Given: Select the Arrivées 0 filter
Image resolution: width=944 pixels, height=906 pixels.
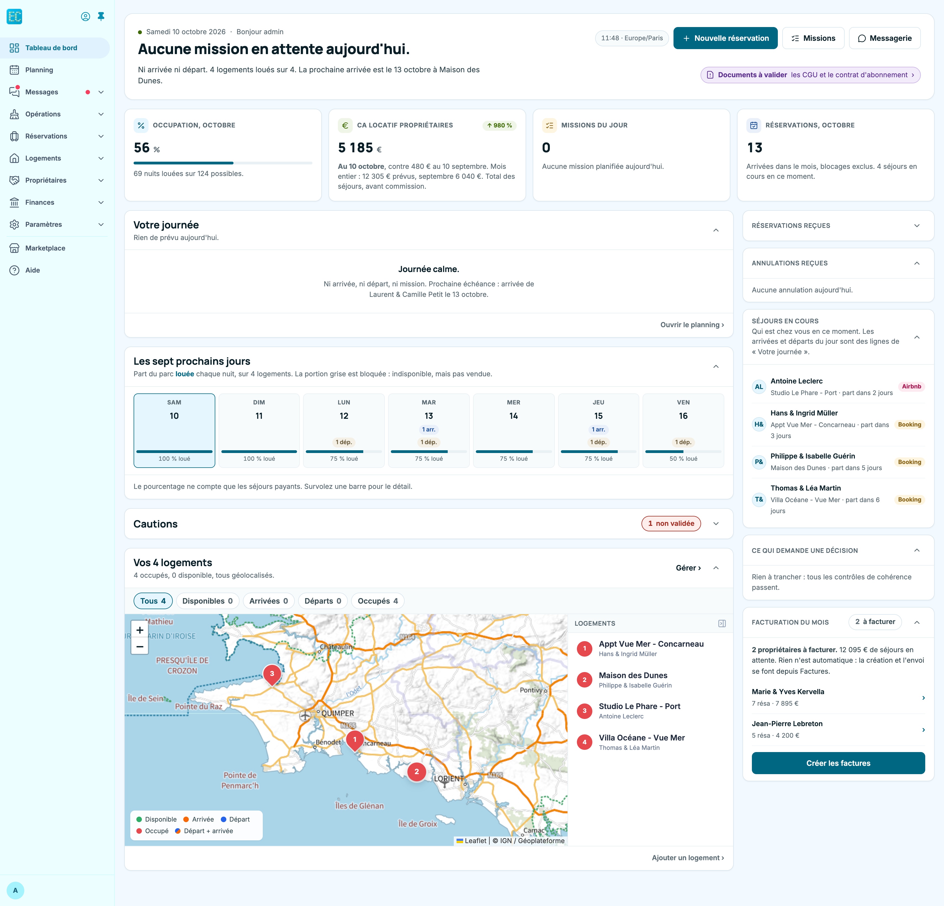Looking at the screenshot, I should (x=269, y=601).
